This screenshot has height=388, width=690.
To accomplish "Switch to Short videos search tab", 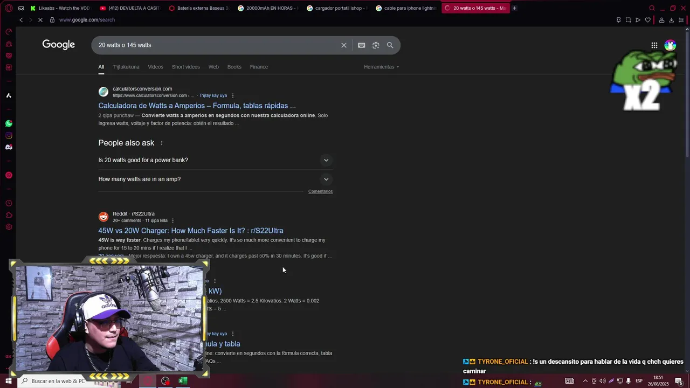I will click(x=185, y=67).
